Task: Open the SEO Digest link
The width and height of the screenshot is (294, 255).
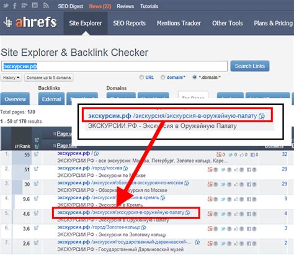Action: click(71, 6)
